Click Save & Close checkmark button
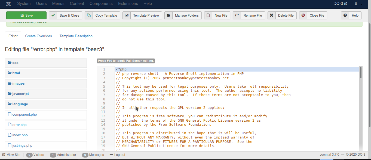 click(x=66, y=16)
